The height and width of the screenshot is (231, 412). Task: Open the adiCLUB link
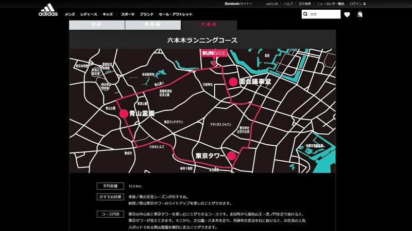(272, 4)
